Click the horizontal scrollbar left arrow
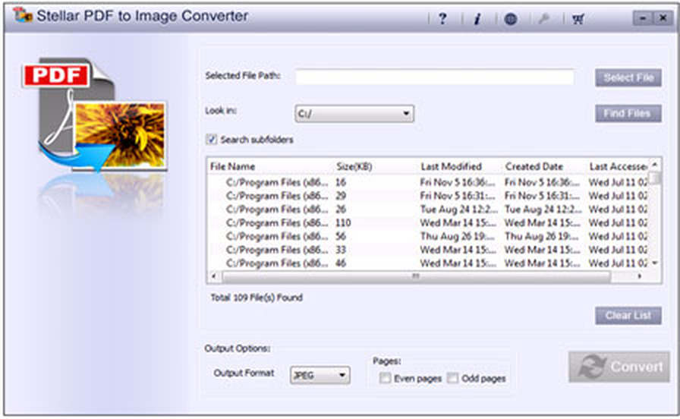 pyautogui.click(x=213, y=276)
